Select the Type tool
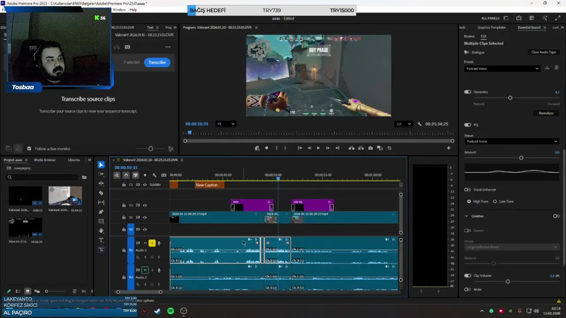 pyautogui.click(x=101, y=240)
